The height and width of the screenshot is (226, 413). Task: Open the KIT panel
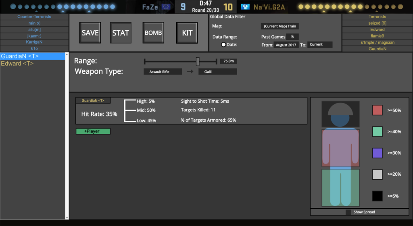point(187,33)
